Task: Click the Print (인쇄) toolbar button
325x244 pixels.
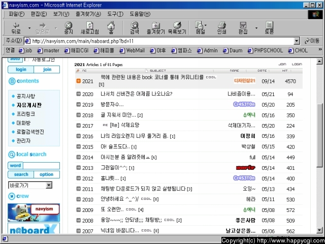Action: pyautogui.click(x=221, y=28)
